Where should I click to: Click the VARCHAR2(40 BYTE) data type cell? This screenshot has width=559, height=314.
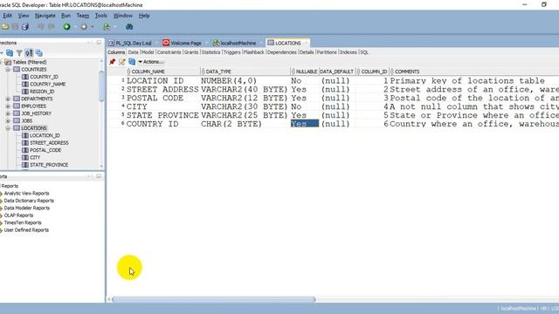[x=245, y=89]
